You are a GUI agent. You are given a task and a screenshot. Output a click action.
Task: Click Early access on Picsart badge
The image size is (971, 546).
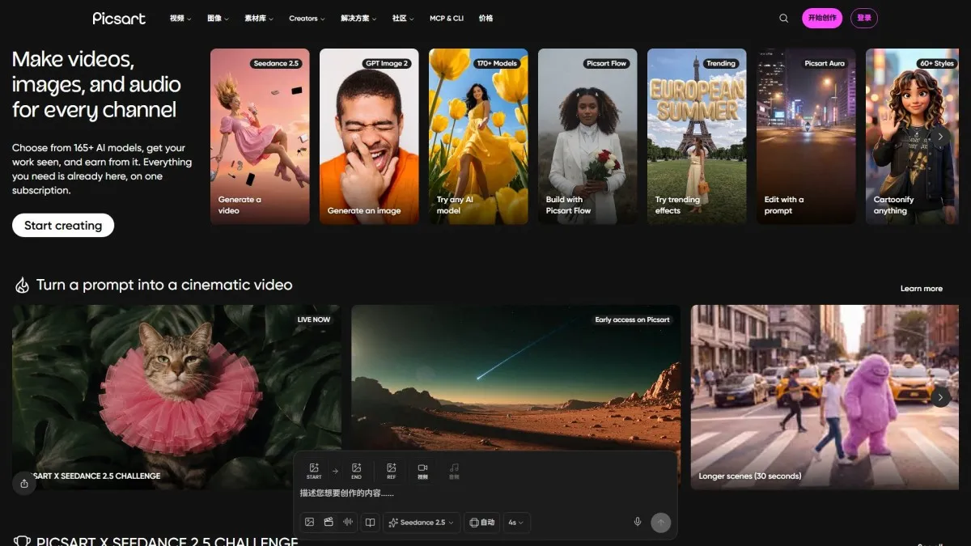[633, 320]
